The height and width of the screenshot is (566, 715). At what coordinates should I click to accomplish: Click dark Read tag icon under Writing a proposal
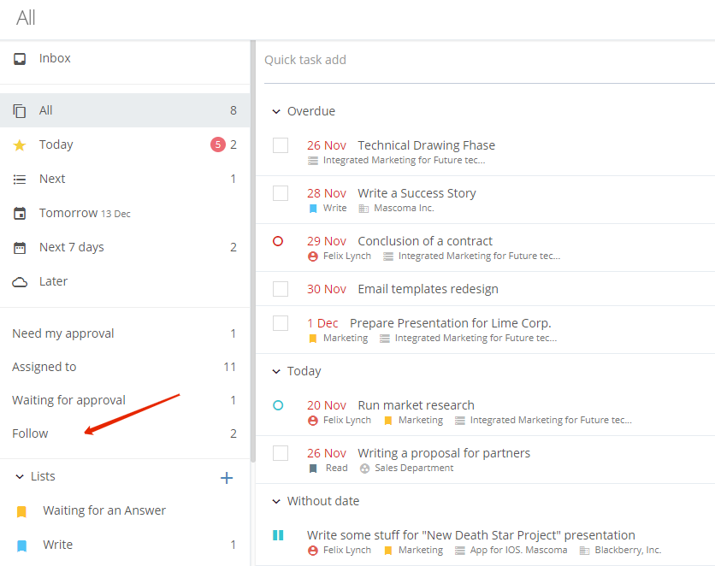click(x=313, y=469)
